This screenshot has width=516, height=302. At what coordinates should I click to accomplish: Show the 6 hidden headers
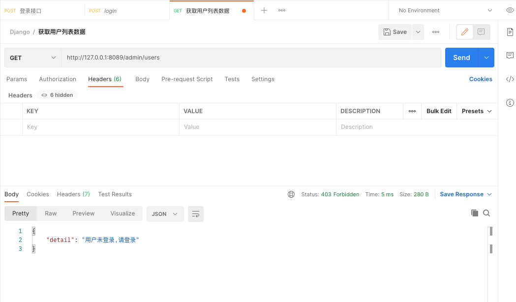(57, 95)
